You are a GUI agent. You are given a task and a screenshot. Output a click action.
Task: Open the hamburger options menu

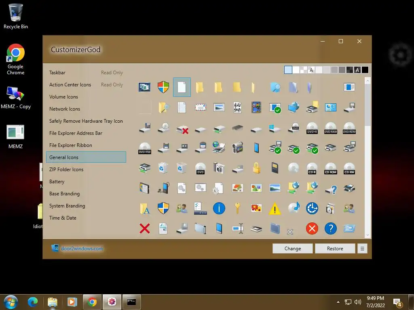pos(363,249)
